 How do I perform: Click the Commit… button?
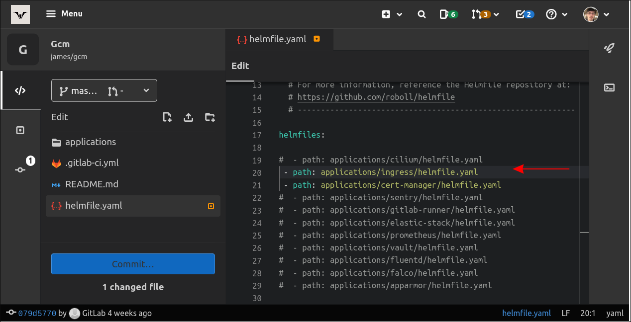[133, 264]
